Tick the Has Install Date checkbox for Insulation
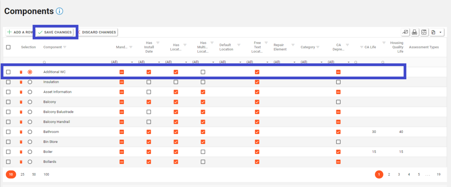Screen dimensions: 451x187 (149, 82)
